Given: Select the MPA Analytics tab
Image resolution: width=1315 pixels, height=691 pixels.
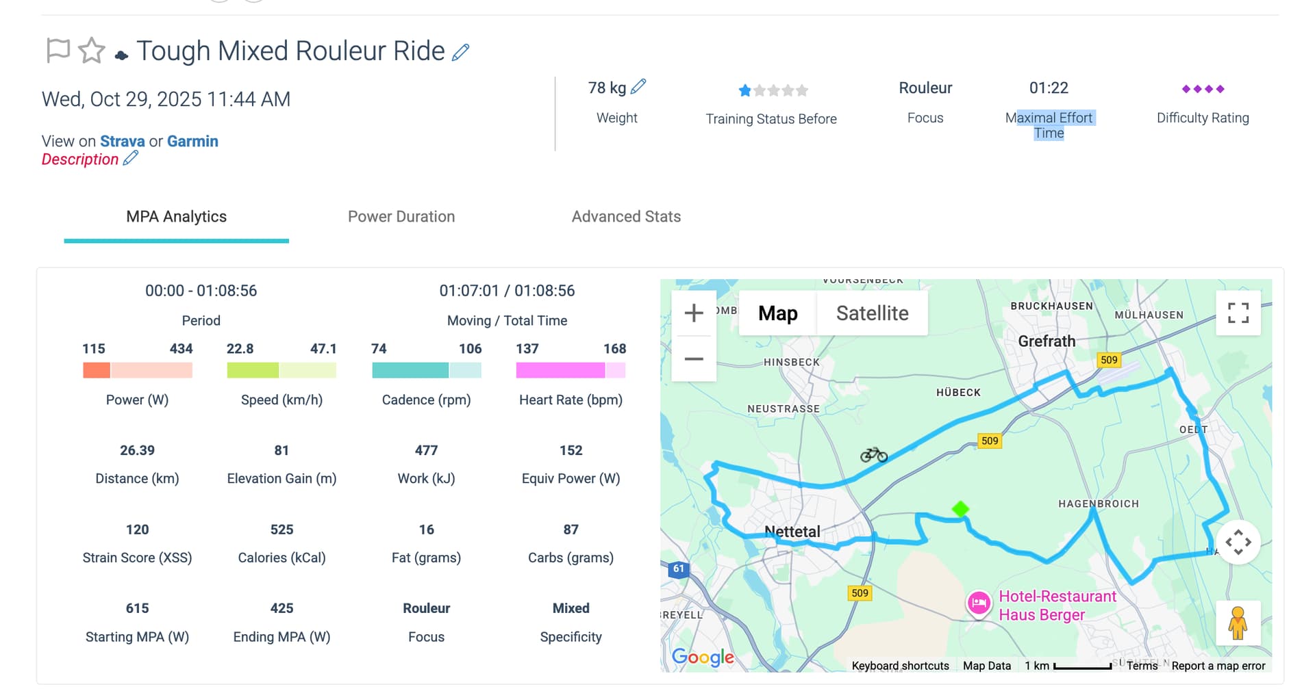Looking at the screenshot, I should (x=176, y=216).
